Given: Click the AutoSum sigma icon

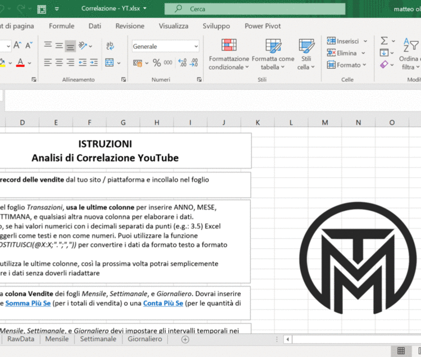Looking at the screenshot, I should click(384, 41).
